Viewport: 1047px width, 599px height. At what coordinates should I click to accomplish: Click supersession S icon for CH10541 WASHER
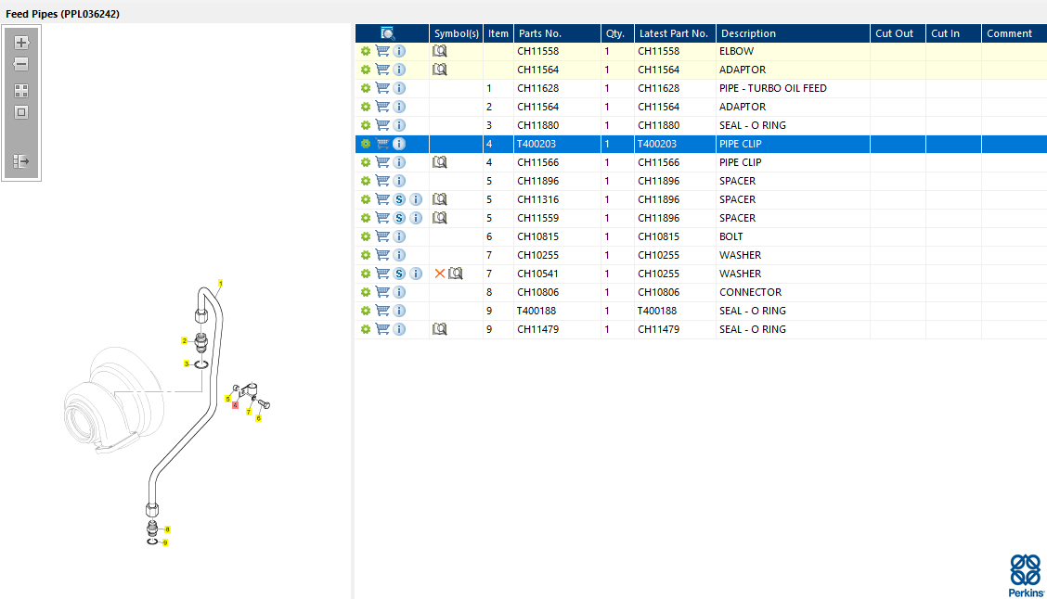[x=399, y=274]
